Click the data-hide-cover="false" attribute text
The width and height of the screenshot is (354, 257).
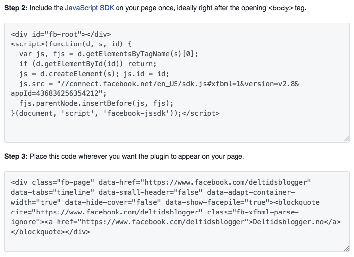tap(113, 202)
